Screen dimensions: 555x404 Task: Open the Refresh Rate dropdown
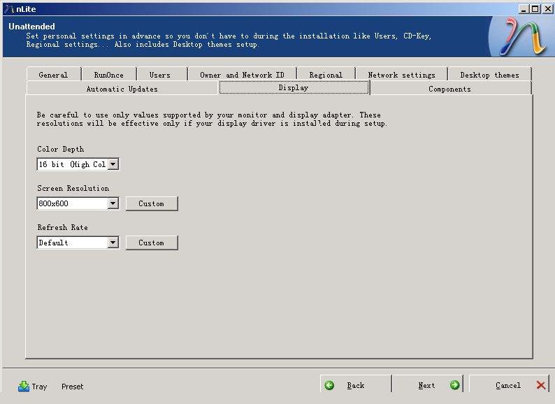click(x=113, y=243)
